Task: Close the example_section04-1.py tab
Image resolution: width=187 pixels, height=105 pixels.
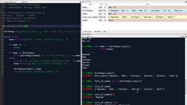Action: pyautogui.click(x=17, y=2)
